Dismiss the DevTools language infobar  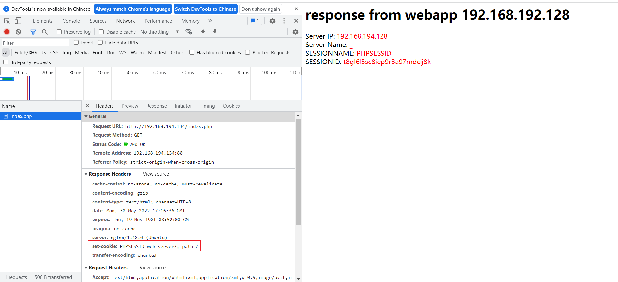pyautogui.click(x=296, y=9)
